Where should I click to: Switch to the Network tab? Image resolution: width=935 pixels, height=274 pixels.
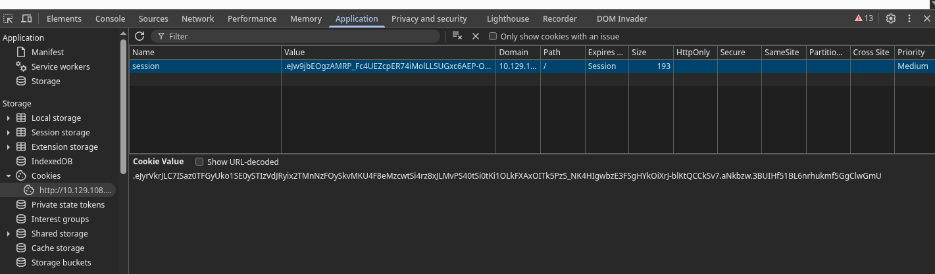tap(197, 19)
